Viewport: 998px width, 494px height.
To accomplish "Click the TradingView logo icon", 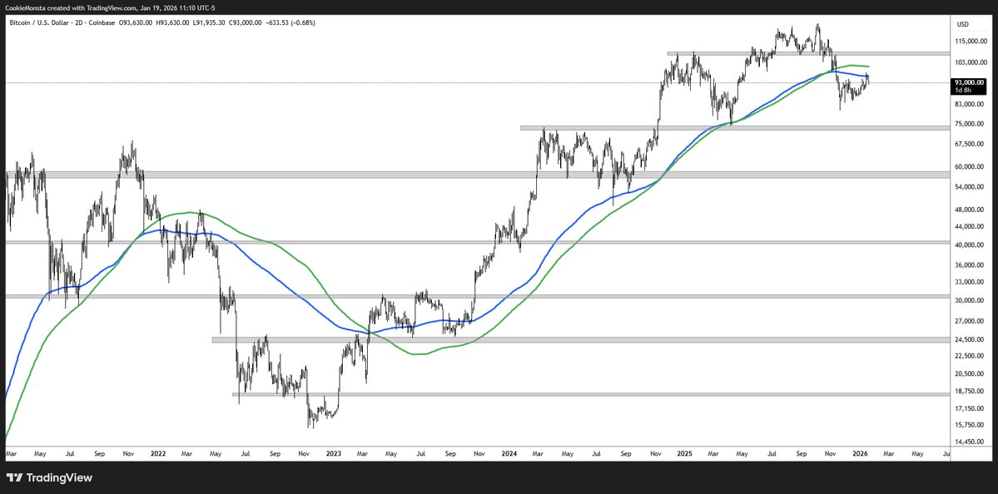I will (15, 477).
